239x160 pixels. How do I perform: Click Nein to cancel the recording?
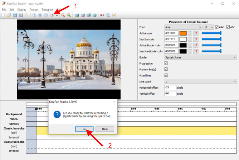[104, 129]
